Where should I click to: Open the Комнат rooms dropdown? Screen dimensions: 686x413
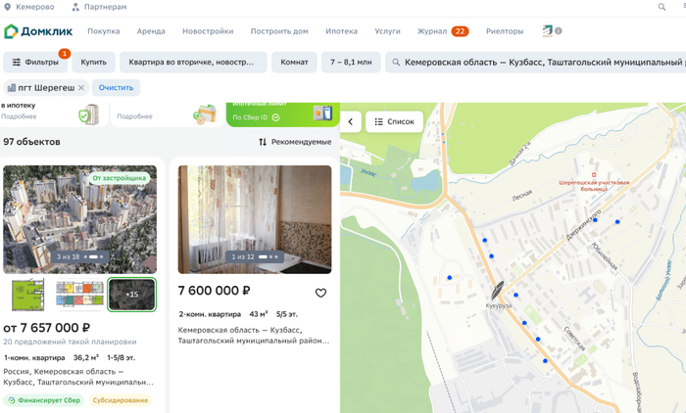point(294,63)
